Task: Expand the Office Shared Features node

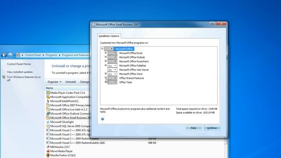Action: (105, 78)
